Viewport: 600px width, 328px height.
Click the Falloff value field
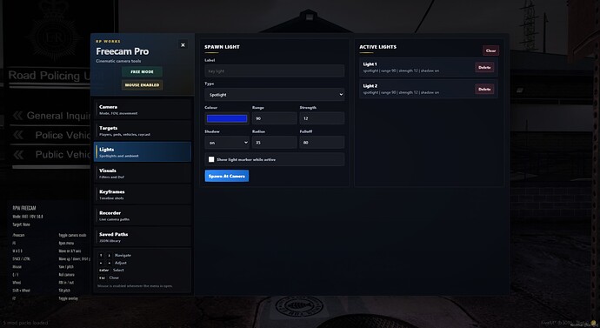pos(322,143)
